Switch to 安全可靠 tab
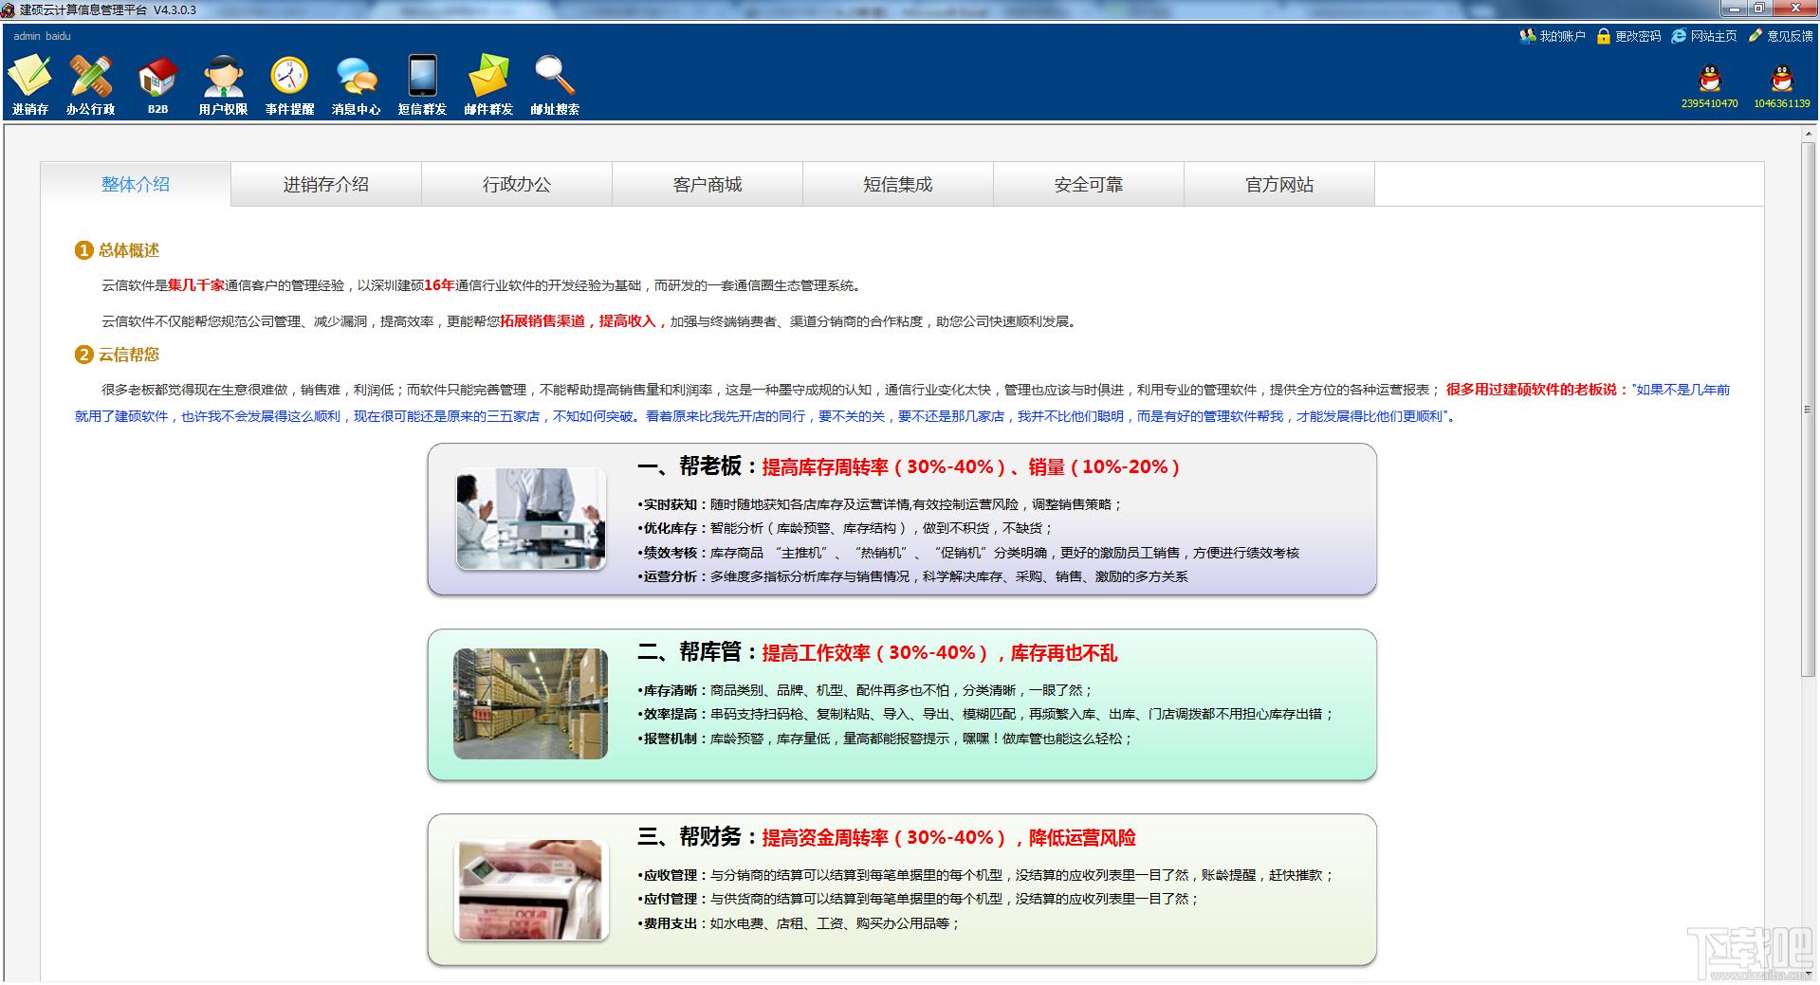Viewport: 1820px width, 985px height. pyautogui.click(x=1089, y=184)
